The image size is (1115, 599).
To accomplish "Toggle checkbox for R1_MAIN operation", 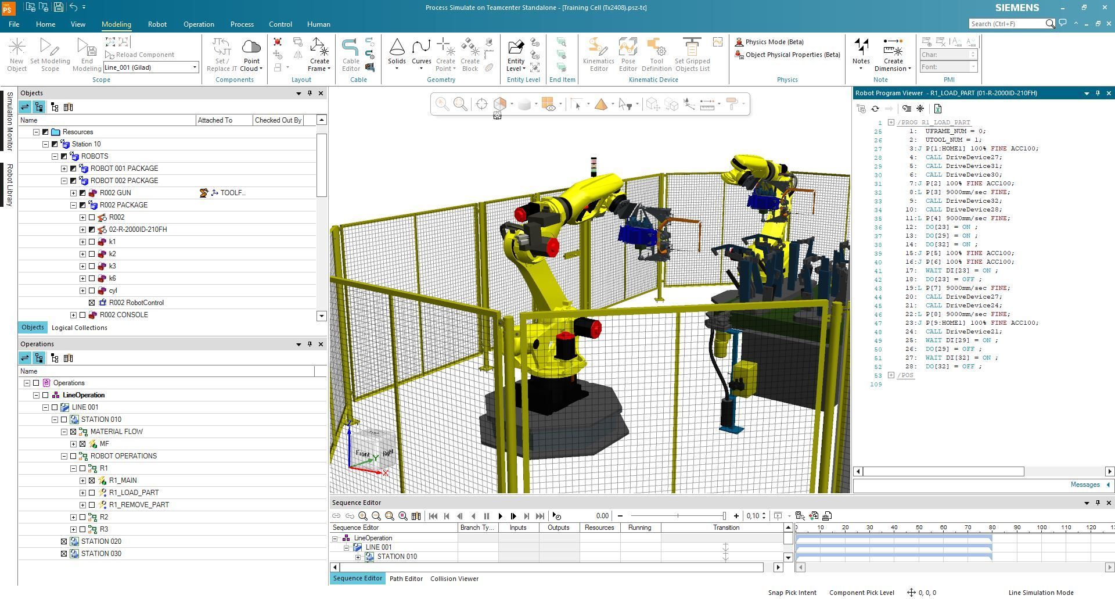I will pos(92,480).
